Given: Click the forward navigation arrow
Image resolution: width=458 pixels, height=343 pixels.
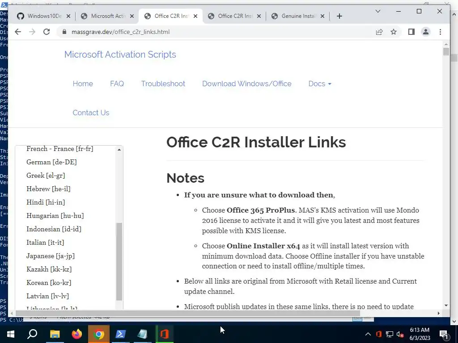Looking at the screenshot, I should [32, 32].
